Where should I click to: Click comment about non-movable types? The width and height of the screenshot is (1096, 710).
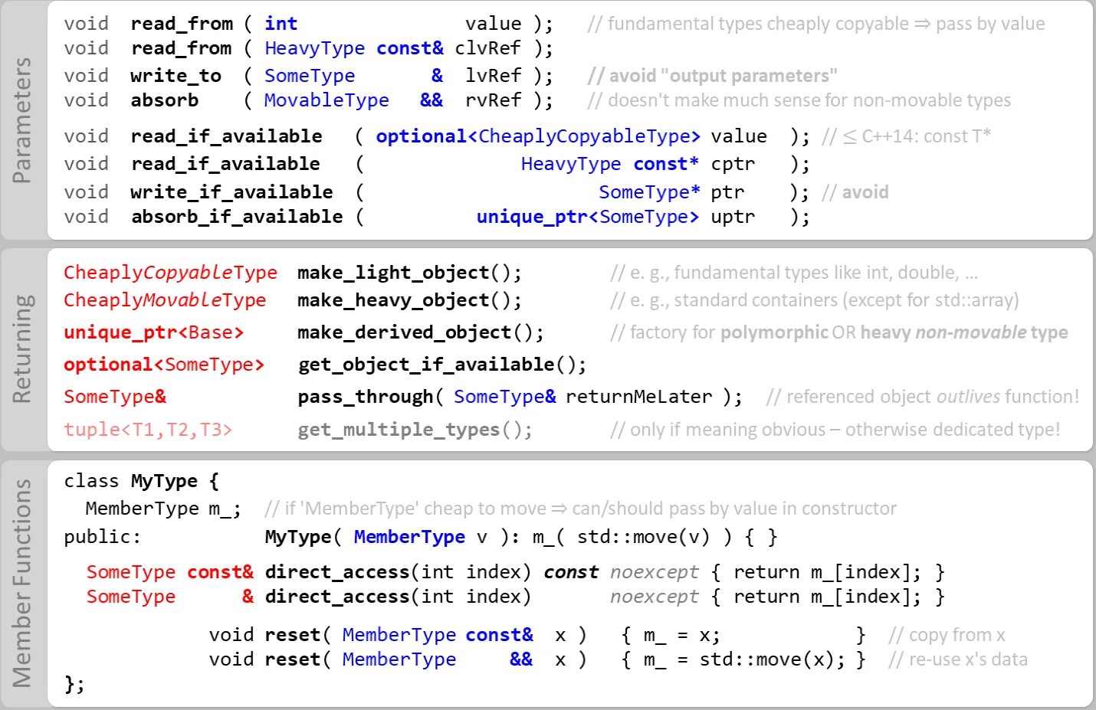tap(799, 100)
